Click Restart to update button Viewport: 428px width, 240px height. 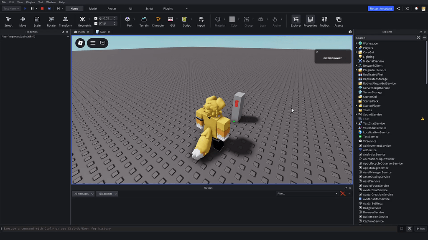(381, 8)
